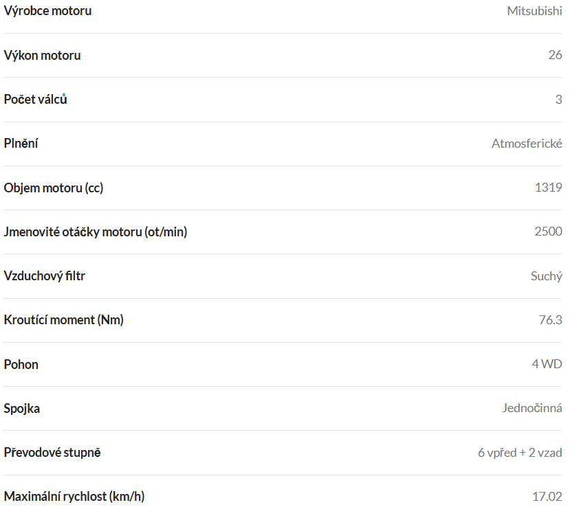
Task: Select the Suchý air filter value
Action: point(547,276)
